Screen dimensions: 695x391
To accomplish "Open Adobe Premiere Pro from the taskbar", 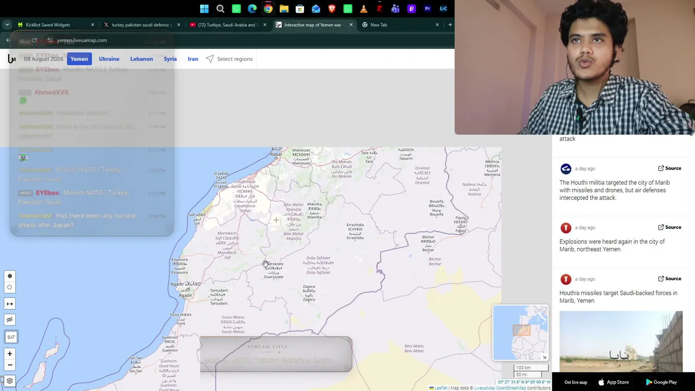I will pyautogui.click(x=427, y=9).
